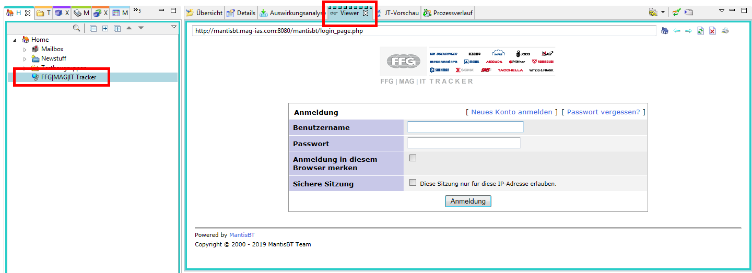Switch to the Übersicht tab
Image resolution: width=752 pixels, height=273 pixels.
(205, 13)
